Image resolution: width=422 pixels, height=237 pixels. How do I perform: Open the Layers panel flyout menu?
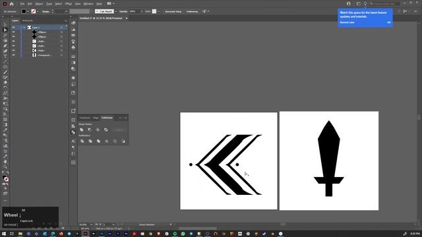click(66, 20)
